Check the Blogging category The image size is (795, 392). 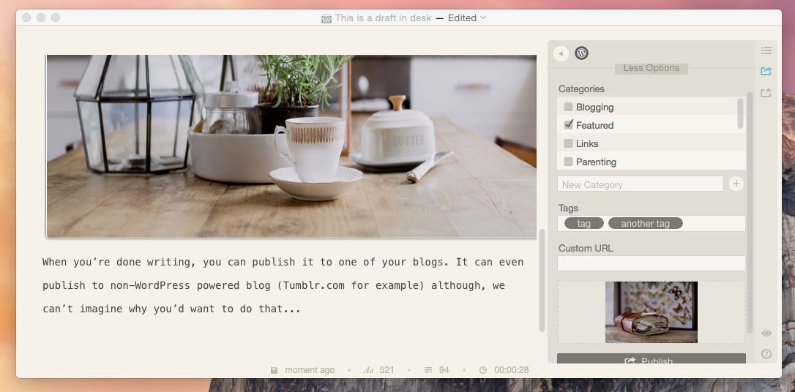[x=568, y=107]
